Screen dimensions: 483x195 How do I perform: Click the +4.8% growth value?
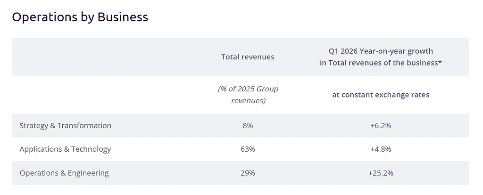(381, 149)
